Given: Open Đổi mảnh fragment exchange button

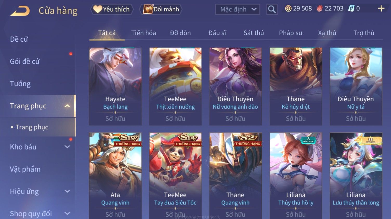Looking at the screenshot, I should (x=161, y=9).
